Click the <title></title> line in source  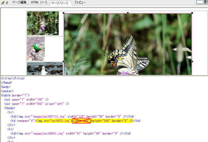13,78
